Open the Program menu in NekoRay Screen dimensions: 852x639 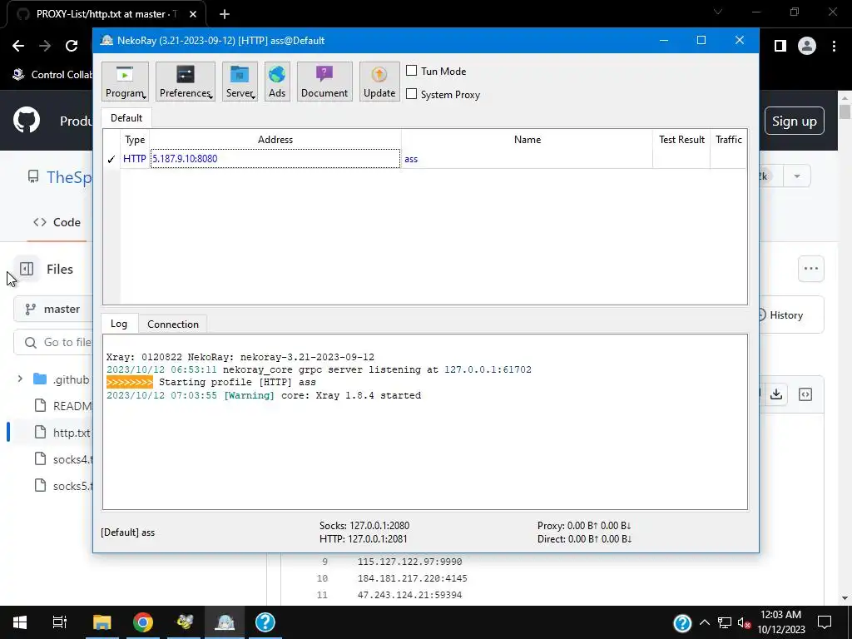pos(125,81)
